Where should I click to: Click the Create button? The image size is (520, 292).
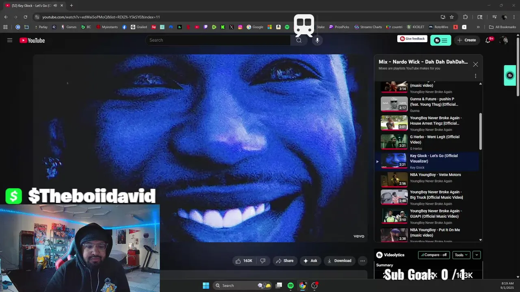466,40
